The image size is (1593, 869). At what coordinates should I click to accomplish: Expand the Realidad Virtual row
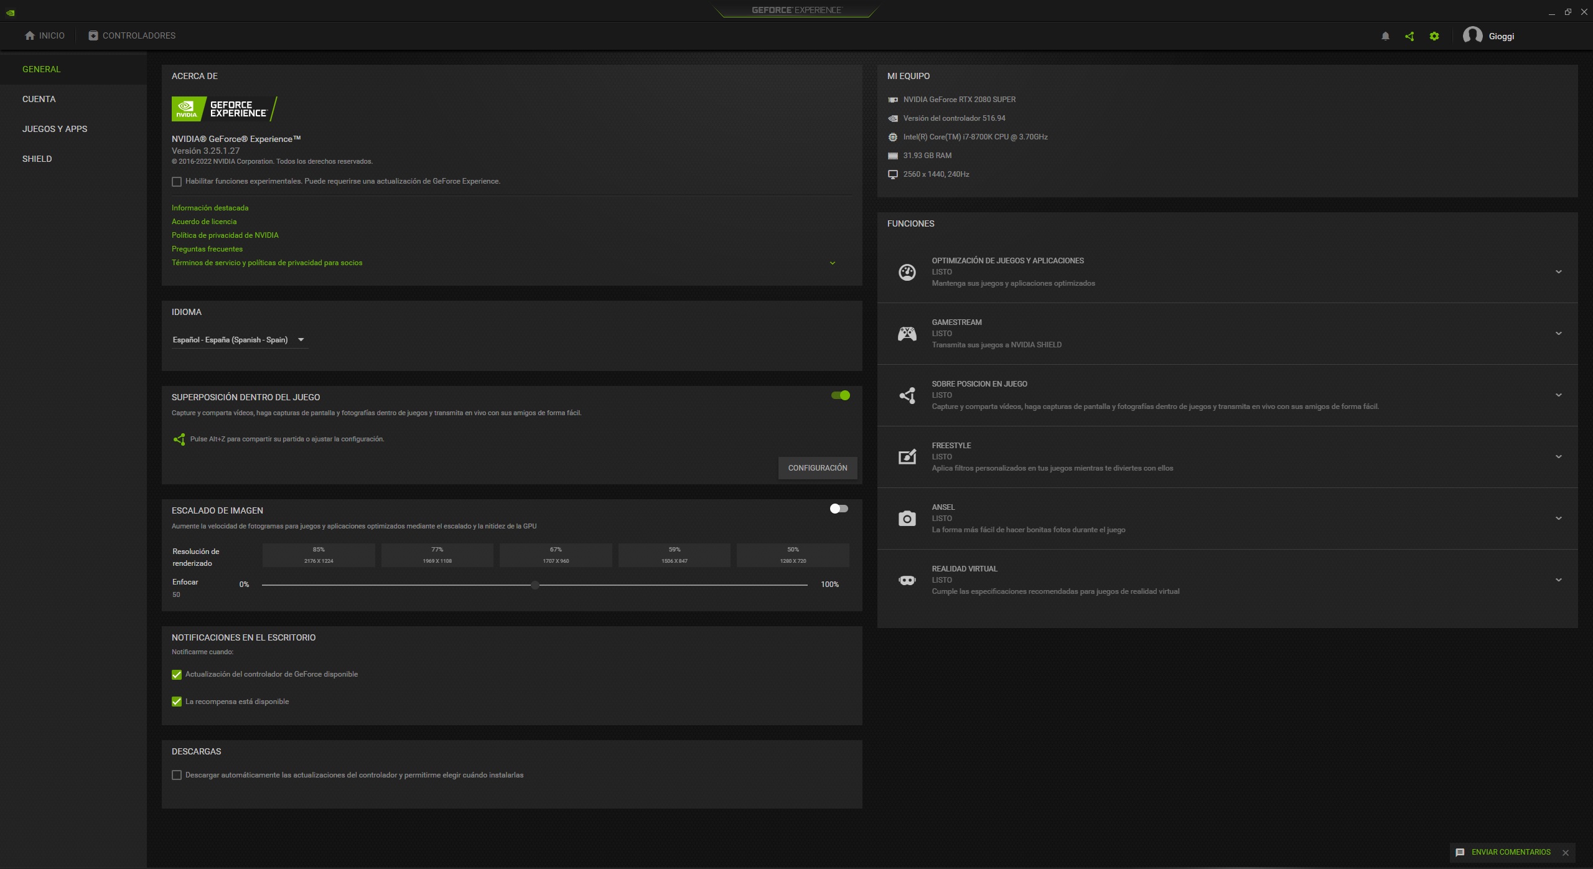coord(1559,580)
